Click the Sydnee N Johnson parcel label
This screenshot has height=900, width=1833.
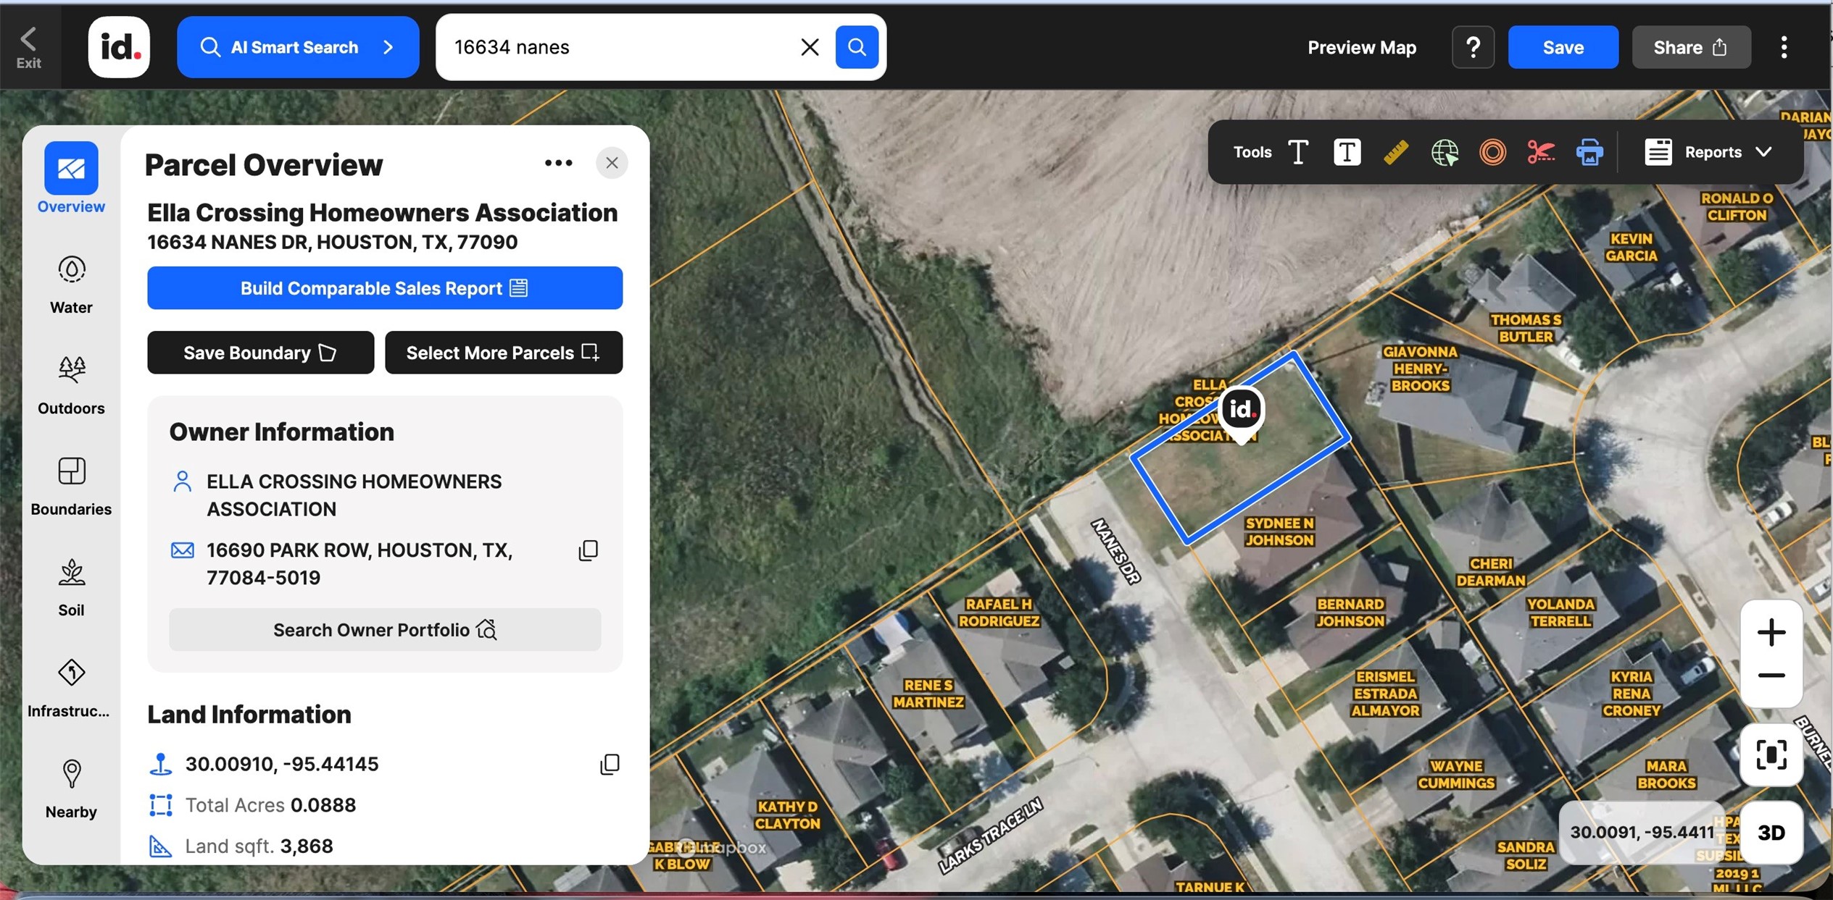click(1279, 531)
